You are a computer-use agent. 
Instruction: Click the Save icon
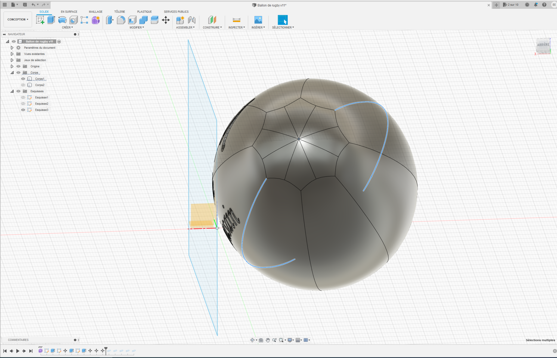click(25, 5)
